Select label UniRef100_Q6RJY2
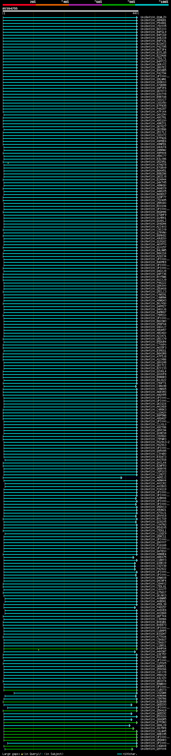The image size is (171, 756). [153, 65]
